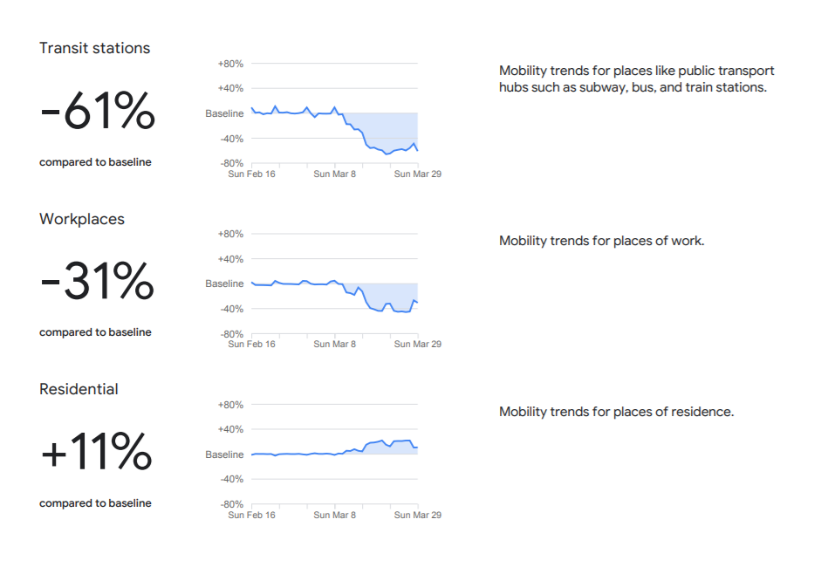Click Sun Feb 16 on workplaces chart axis
The height and width of the screenshot is (574, 835).
click(x=251, y=345)
